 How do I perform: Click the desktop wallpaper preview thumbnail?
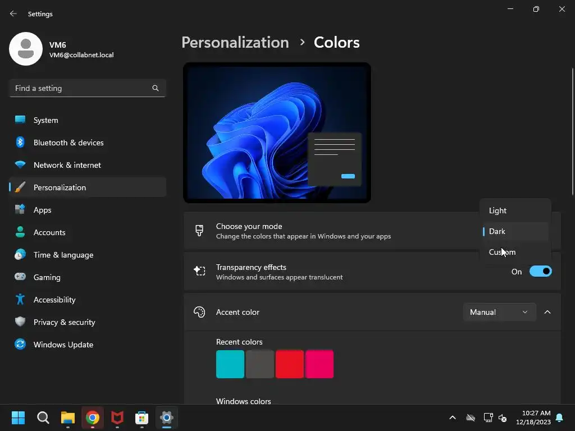click(277, 132)
